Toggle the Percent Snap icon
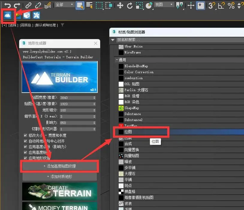Viewport: 244px width, 210px height. [x=231, y=5]
